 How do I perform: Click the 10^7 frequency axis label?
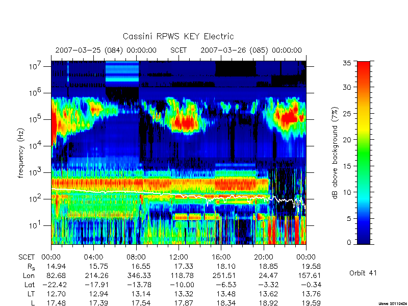click(35, 66)
